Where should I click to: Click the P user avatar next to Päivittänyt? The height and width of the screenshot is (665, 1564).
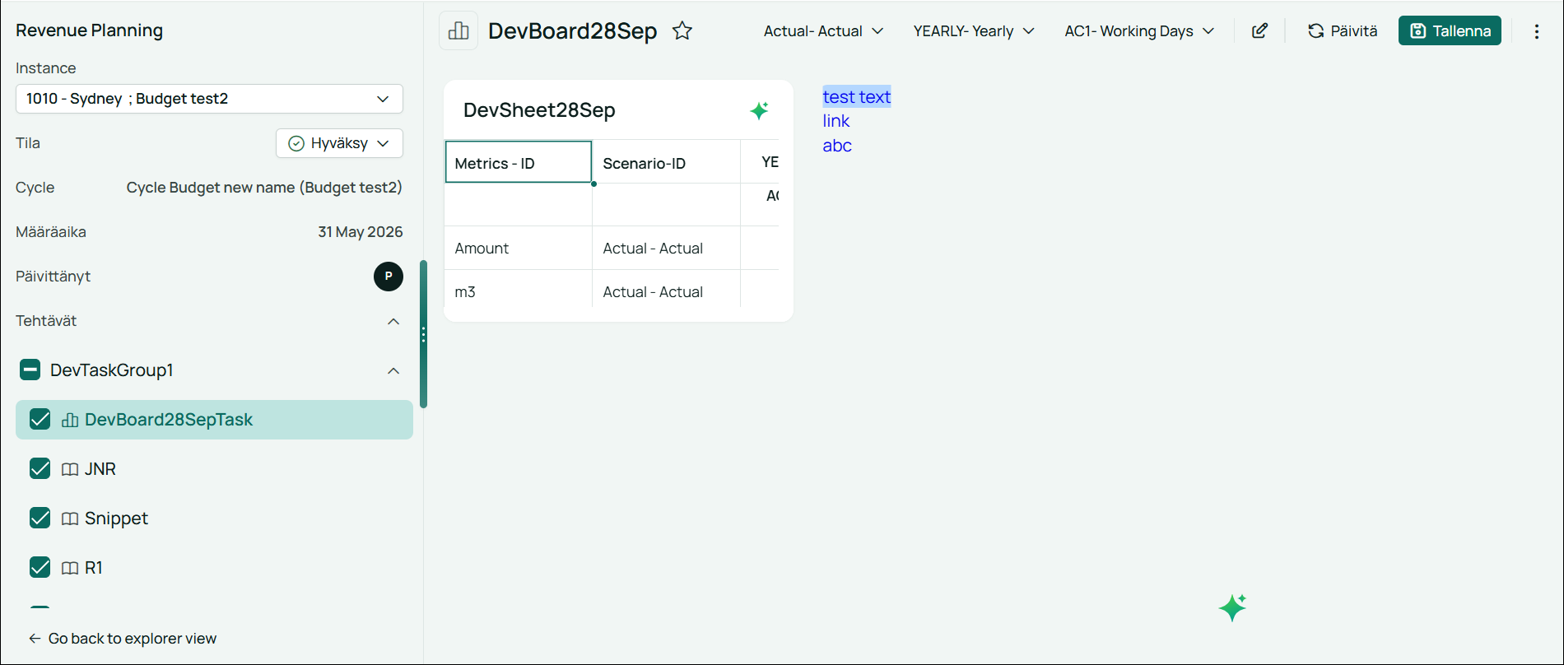pos(389,277)
